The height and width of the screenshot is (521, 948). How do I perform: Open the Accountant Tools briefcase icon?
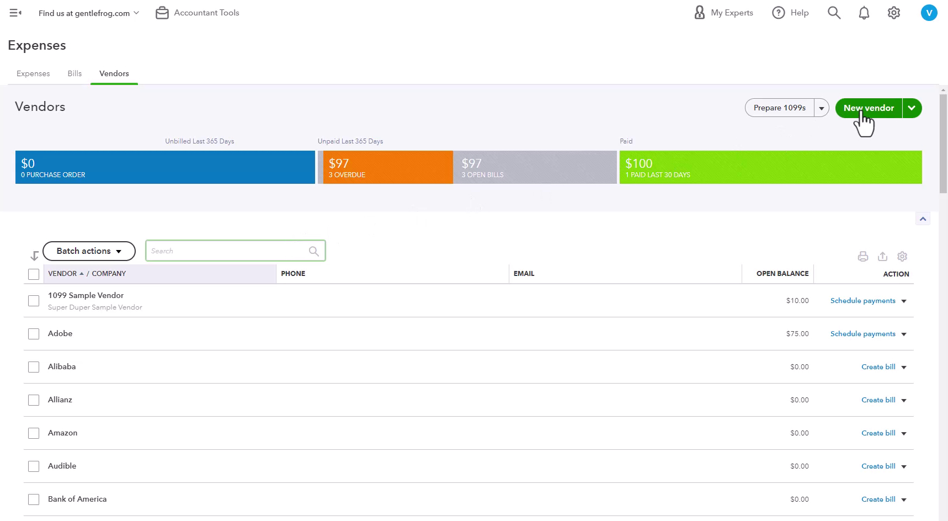tap(162, 13)
